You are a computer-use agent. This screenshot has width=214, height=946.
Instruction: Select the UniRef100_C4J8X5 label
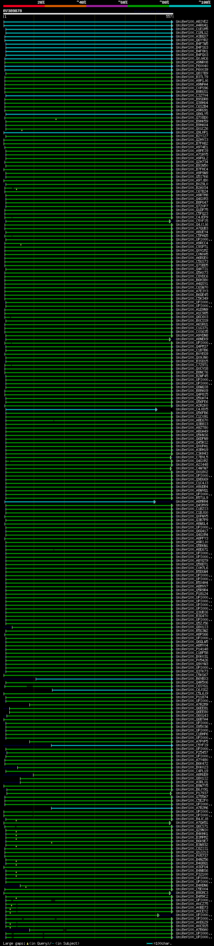point(192,409)
